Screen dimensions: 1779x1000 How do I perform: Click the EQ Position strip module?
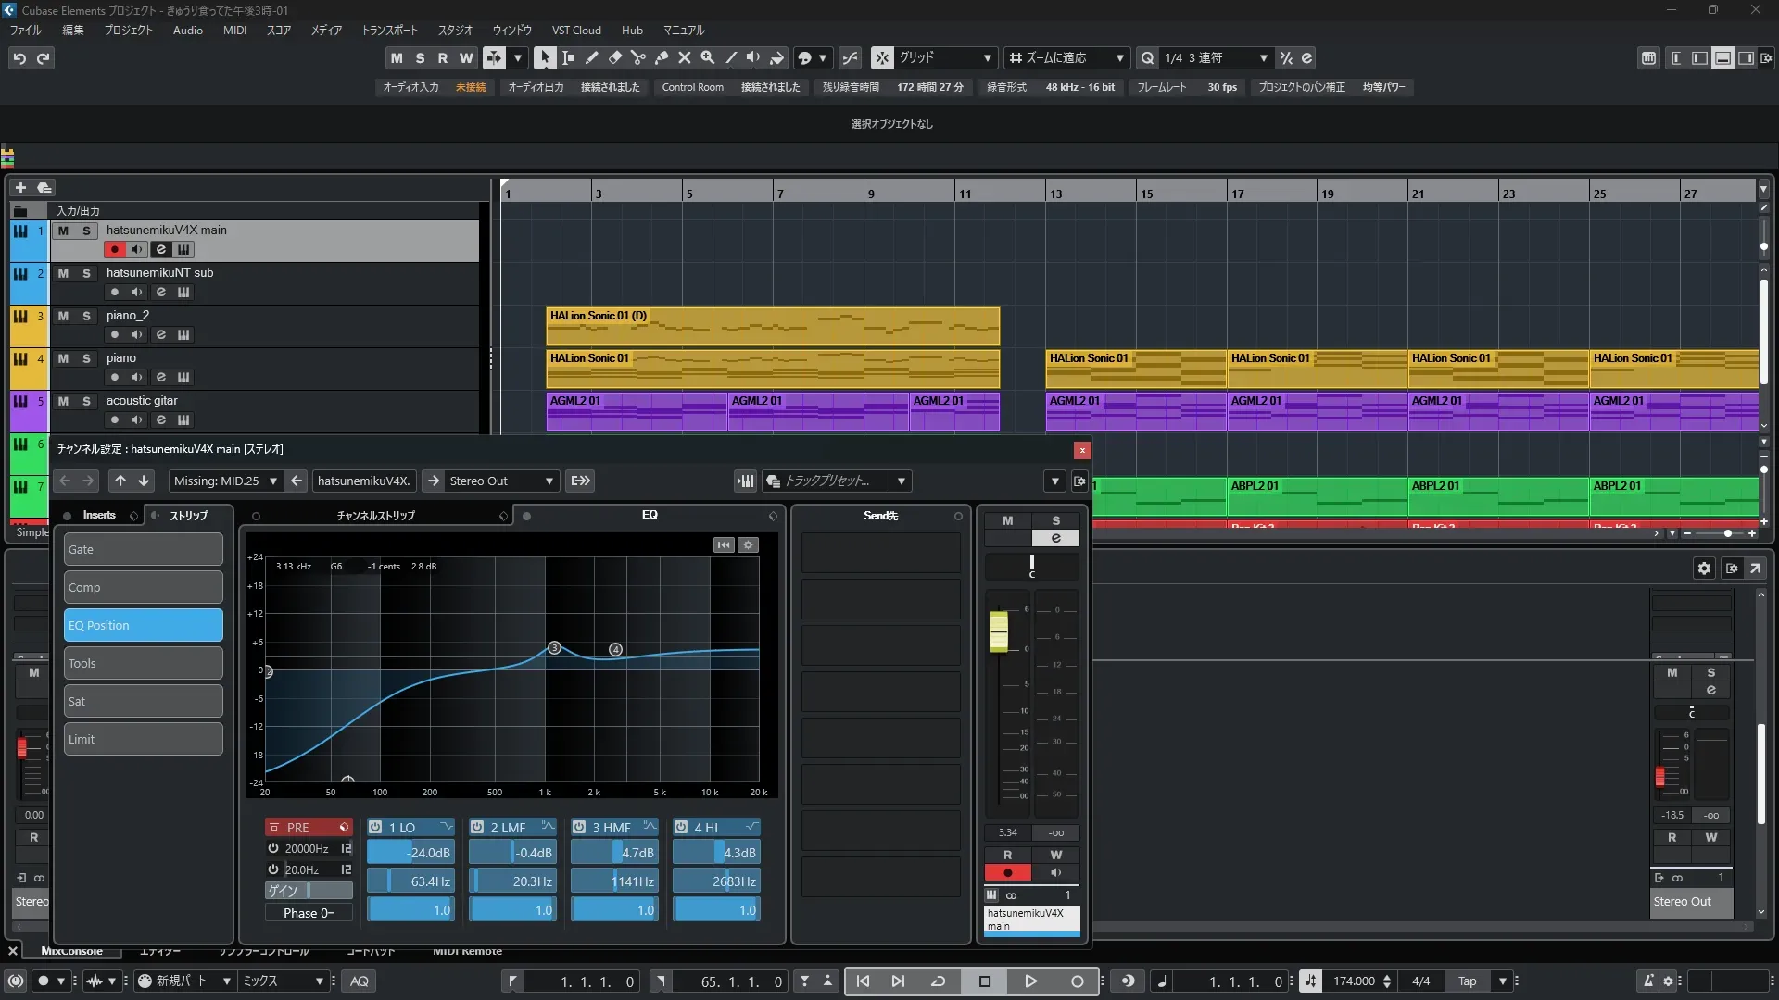point(143,625)
